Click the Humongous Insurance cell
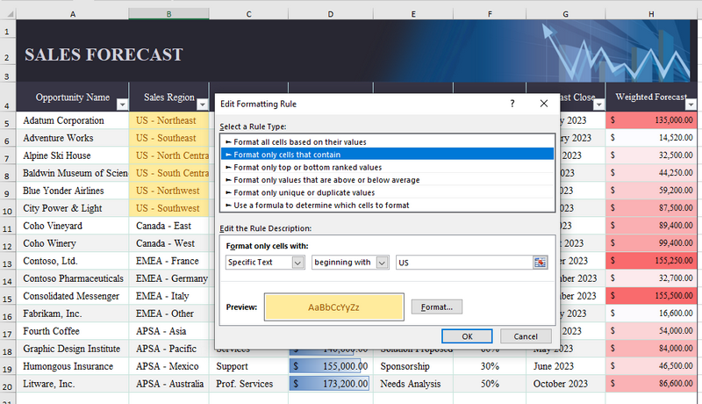Image resolution: width=702 pixels, height=404 pixels. click(x=73, y=366)
